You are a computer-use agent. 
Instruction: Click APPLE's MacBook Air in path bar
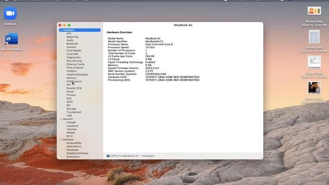click(124, 156)
